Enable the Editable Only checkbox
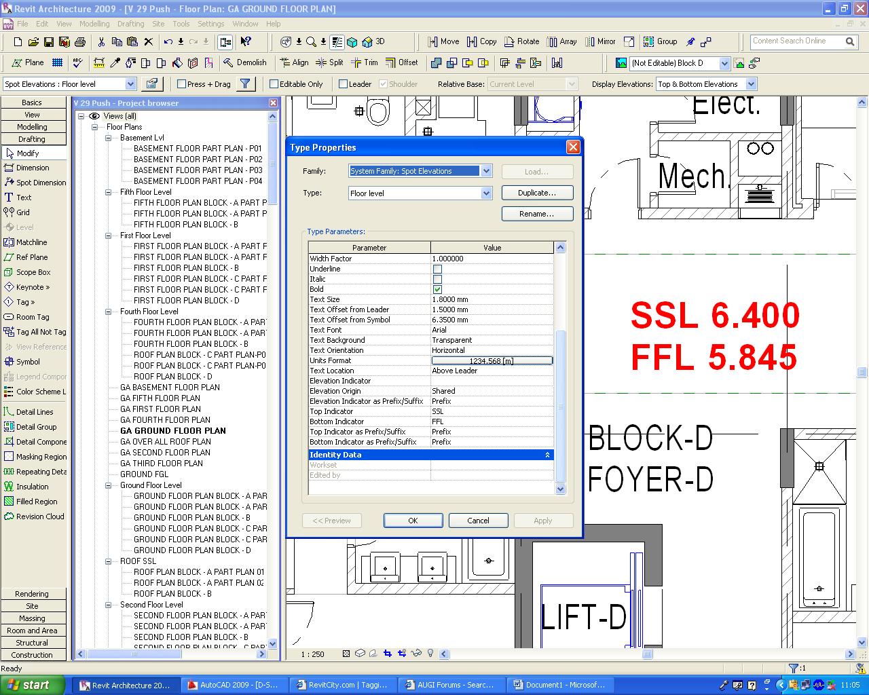869x695 pixels. click(x=274, y=84)
